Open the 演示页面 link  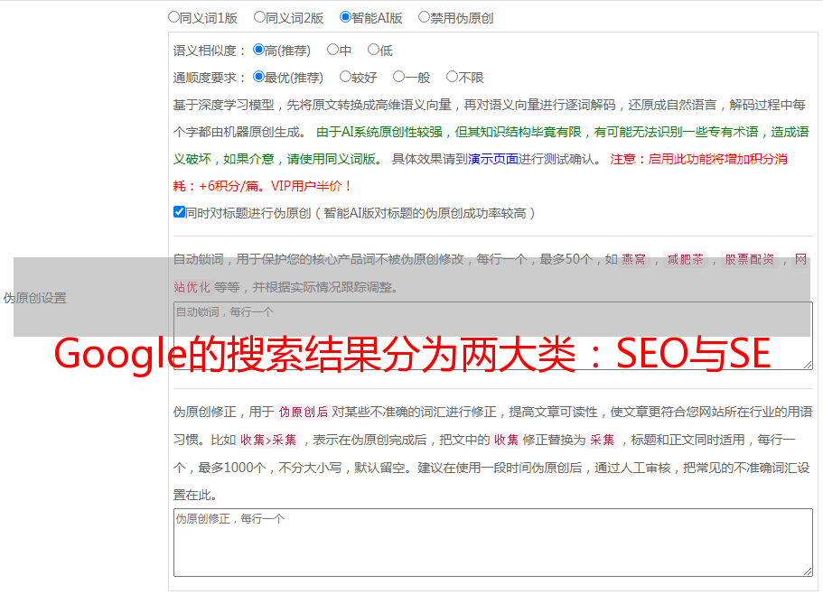(x=492, y=159)
